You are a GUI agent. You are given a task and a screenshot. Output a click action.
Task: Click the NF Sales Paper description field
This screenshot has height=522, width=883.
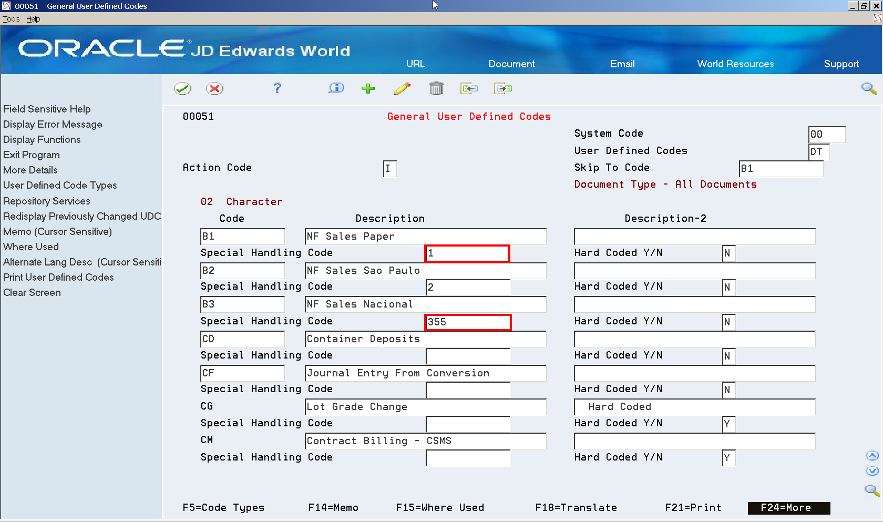point(426,237)
